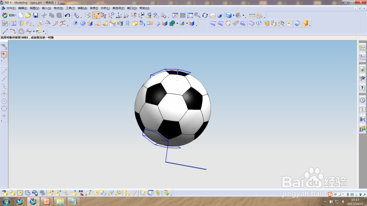Click the sketch icon in second toolbar row
The image size is (367, 206).
pos(5,23)
